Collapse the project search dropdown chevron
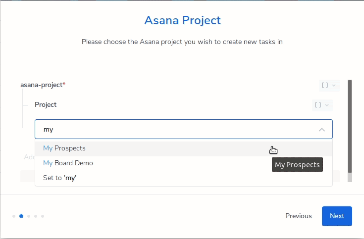Image resolution: width=364 pixels, height=239 pixels. click(322, 130)
